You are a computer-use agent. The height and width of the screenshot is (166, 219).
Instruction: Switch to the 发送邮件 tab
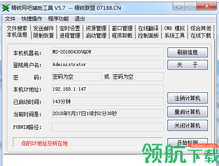click(x=43, y=28)
